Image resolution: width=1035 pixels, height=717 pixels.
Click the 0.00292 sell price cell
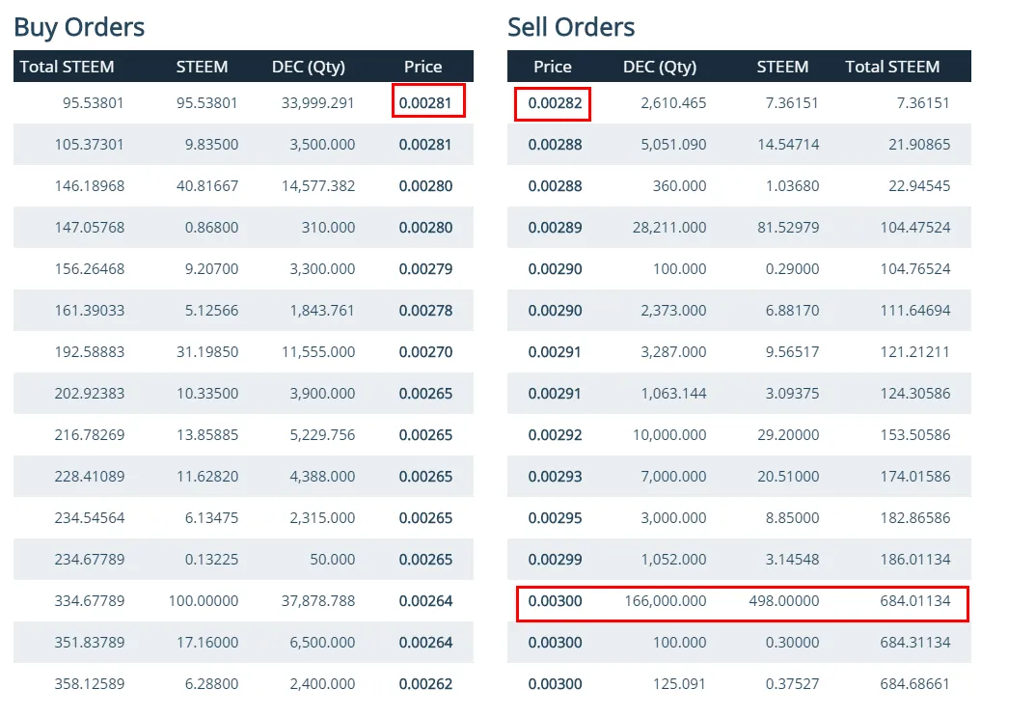[x=555, y=435]
